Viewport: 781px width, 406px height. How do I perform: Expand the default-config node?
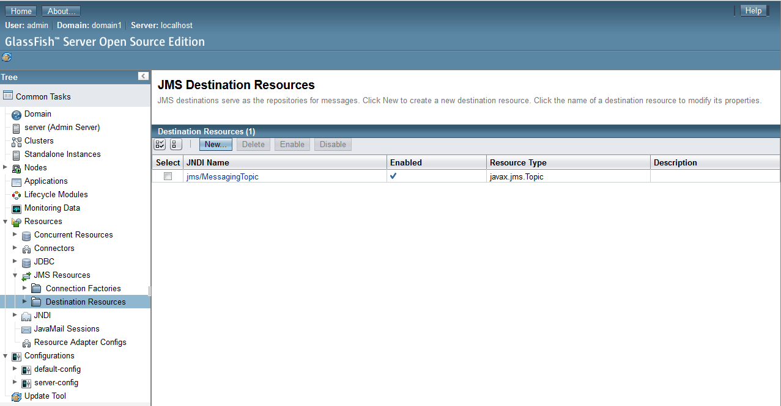[15, 368]
